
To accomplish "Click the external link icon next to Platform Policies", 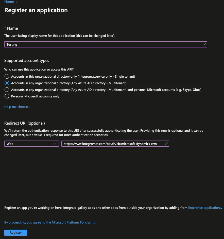I will click(94, 223).
